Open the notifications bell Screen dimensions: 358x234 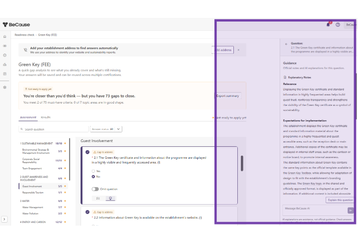[328, 25]
